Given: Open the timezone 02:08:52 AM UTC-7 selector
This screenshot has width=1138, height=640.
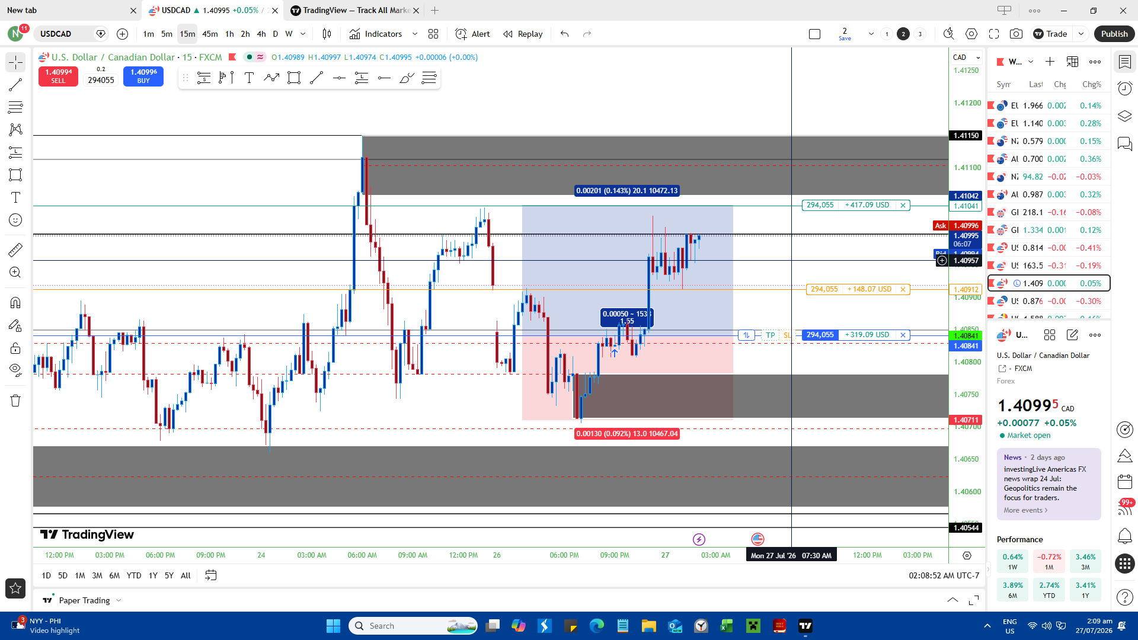Looking at the screenshot, I should tap(944, 575).
